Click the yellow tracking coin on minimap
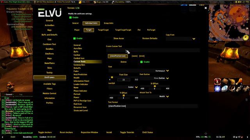Image resolution: width=250 pixels, height=140 pixels. tap(246, 38)
